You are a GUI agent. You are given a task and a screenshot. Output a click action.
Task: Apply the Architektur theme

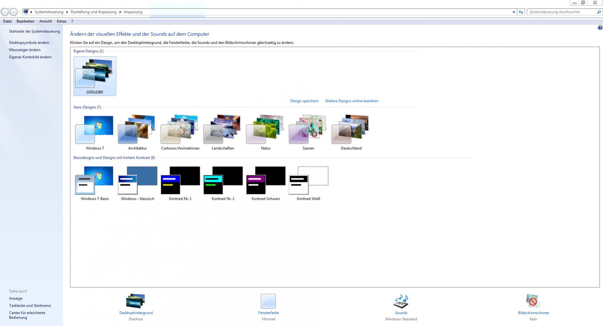pyautogui.click(x=137, y=133)
